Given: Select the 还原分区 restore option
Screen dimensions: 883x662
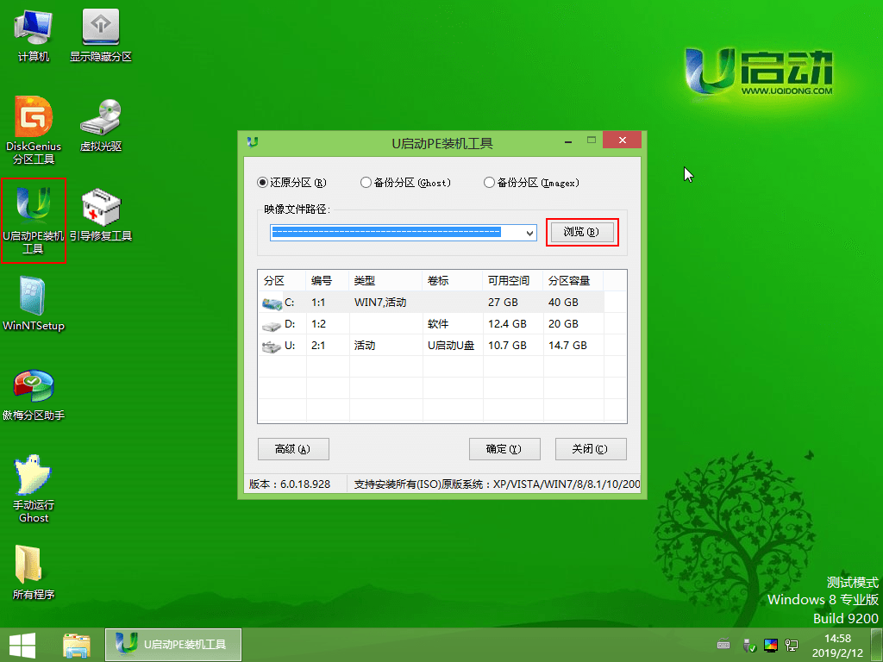Looking at the screenshot, I should tap(260, 183).
